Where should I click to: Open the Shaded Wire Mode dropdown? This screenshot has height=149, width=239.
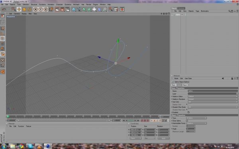point(212,107)
